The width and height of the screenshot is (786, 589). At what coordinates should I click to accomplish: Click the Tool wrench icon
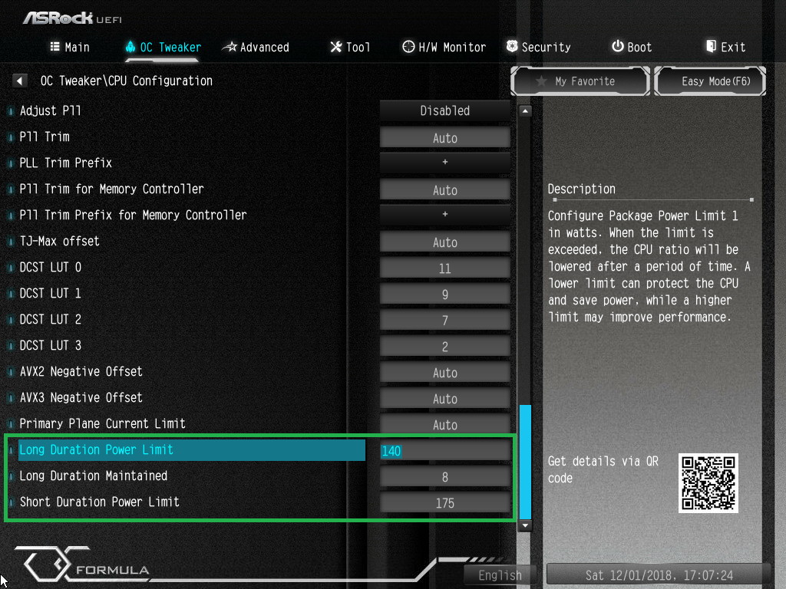(x=336, y=47)
